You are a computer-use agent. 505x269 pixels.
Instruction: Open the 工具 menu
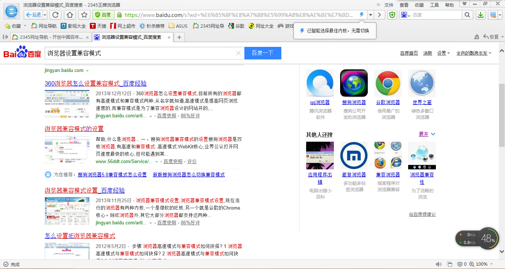click(x=434, y=5)
